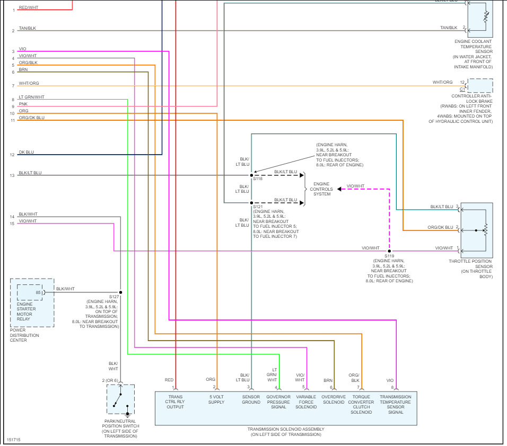Click the PNK label at pin 9
The width and height of the screenshot is (507, 446).
tap(23, 104)
